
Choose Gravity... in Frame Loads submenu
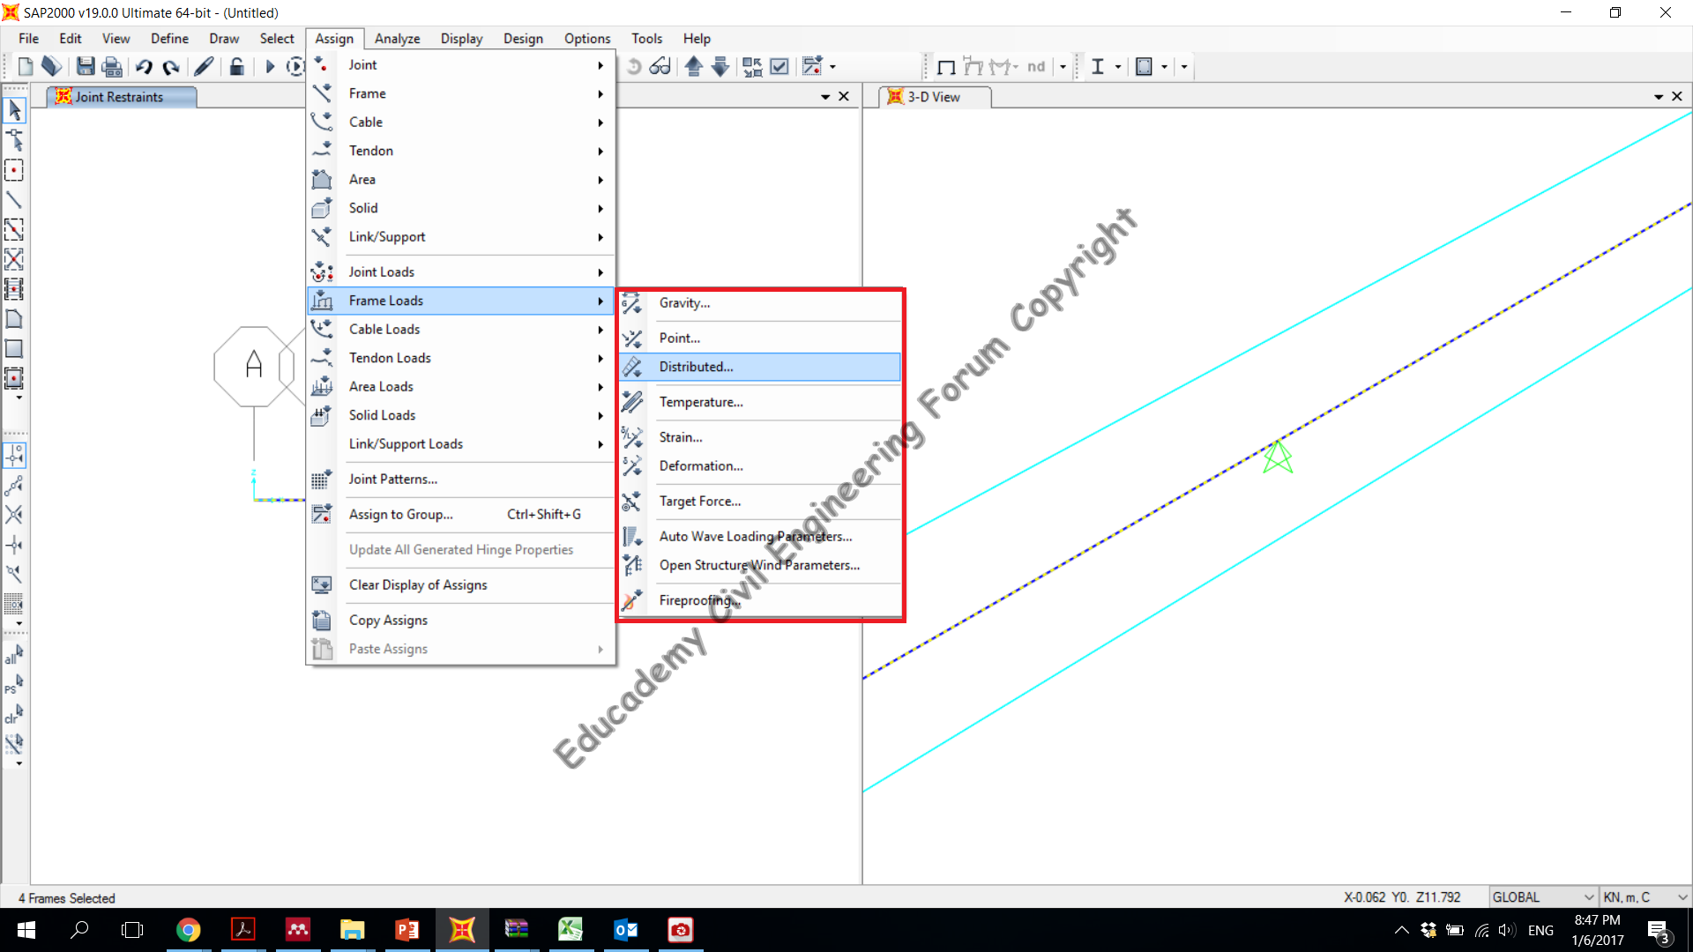click(760, 303)
